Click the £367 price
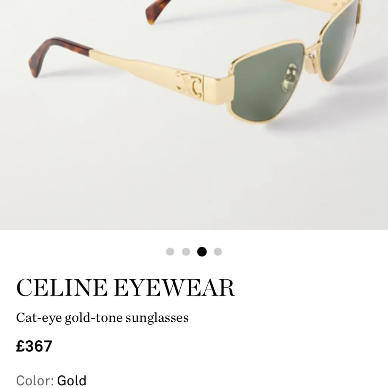Viewport: 388px width, 388px height. click(34, 346)
